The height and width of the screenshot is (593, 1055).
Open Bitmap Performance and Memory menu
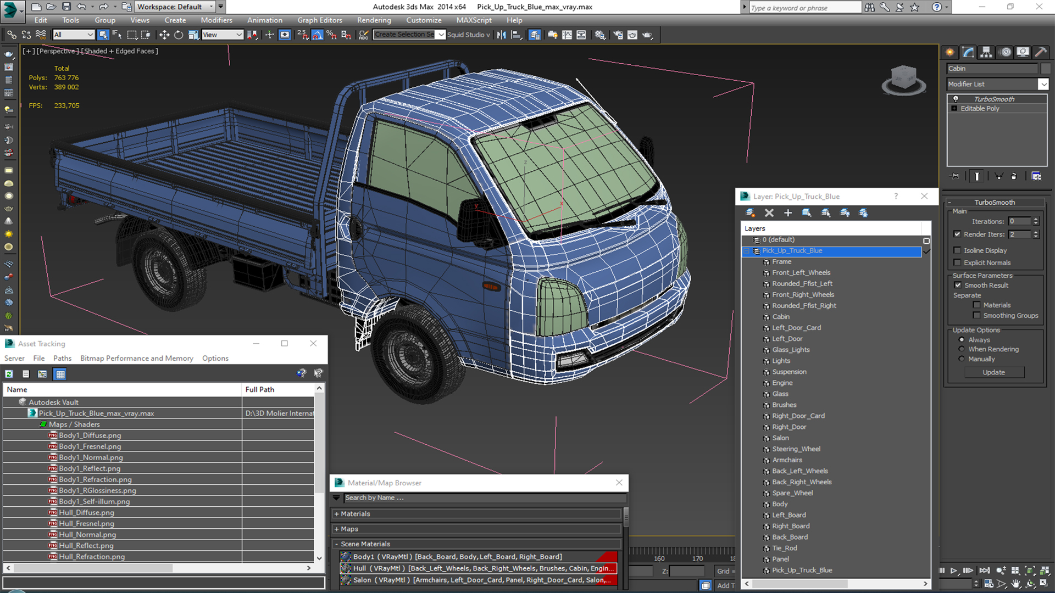click(x=136, y=358)
